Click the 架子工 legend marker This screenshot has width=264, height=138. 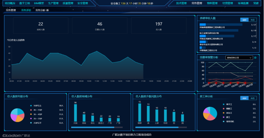[x=223, y=104]
